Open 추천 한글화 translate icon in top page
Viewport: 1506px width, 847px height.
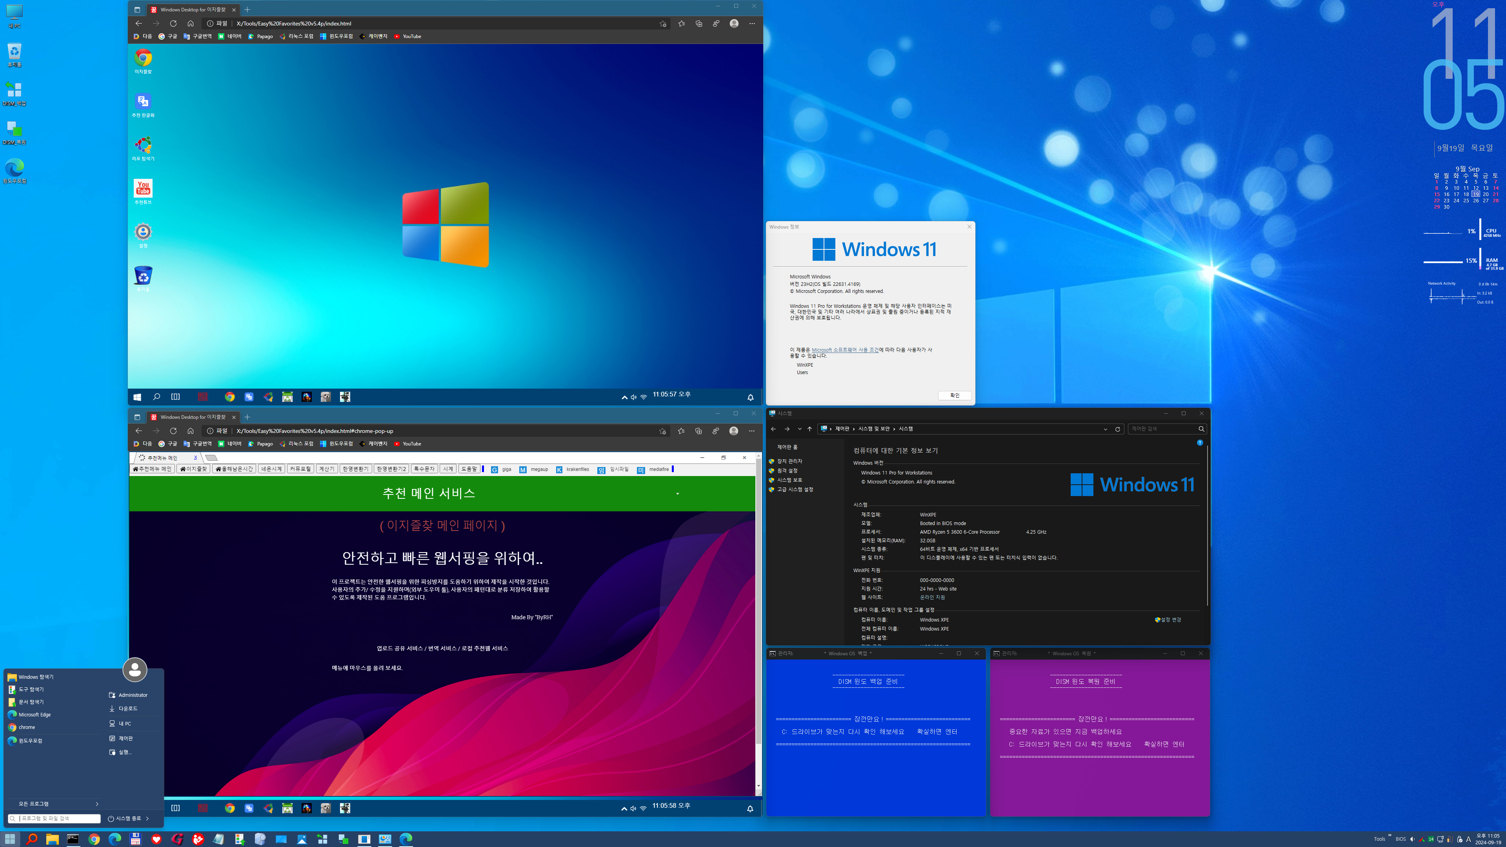coord(143,105)
